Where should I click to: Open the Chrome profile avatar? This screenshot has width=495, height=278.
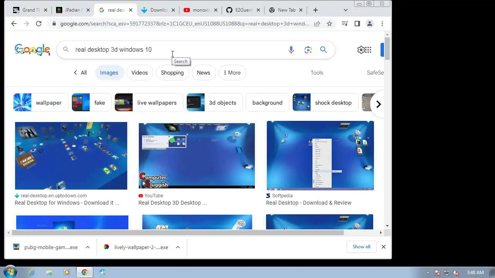[370, 24]
